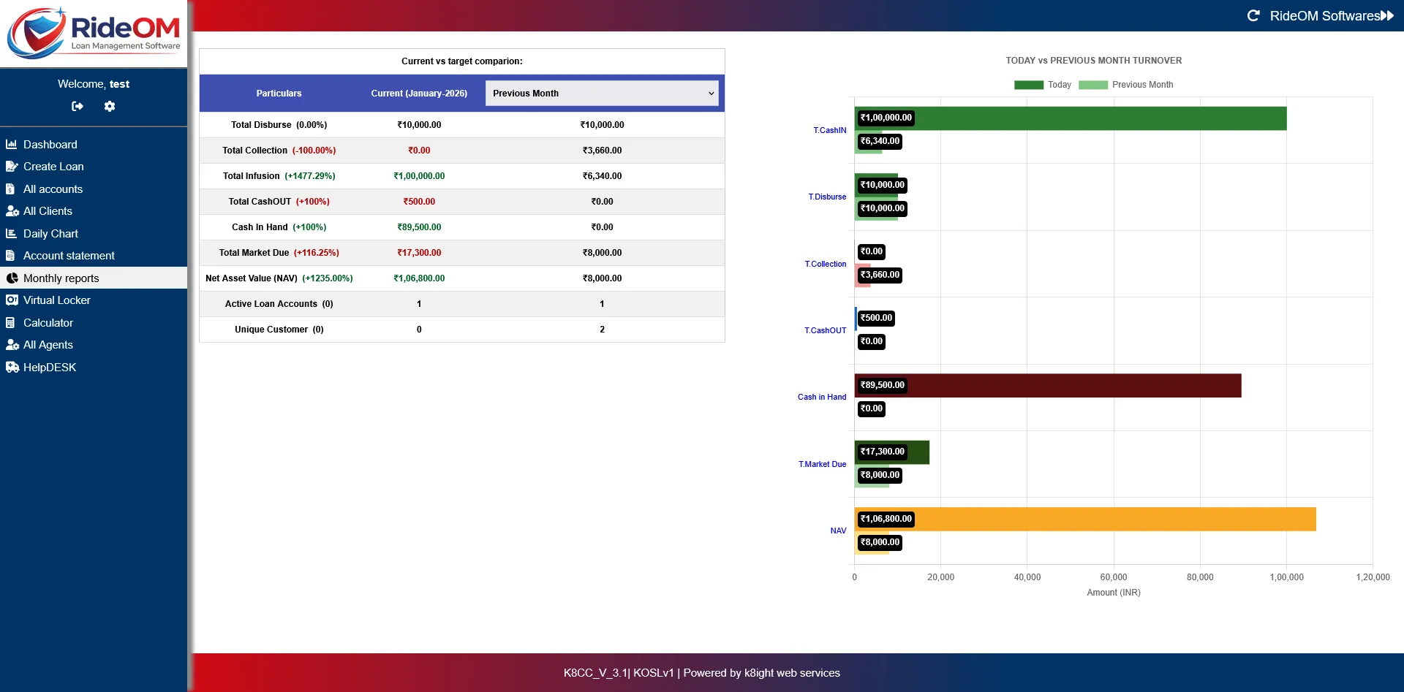Open the Previous Month comparison dropdown
Image resolution: width=1404 pixels, height=692 pixels.
[601, 93]
